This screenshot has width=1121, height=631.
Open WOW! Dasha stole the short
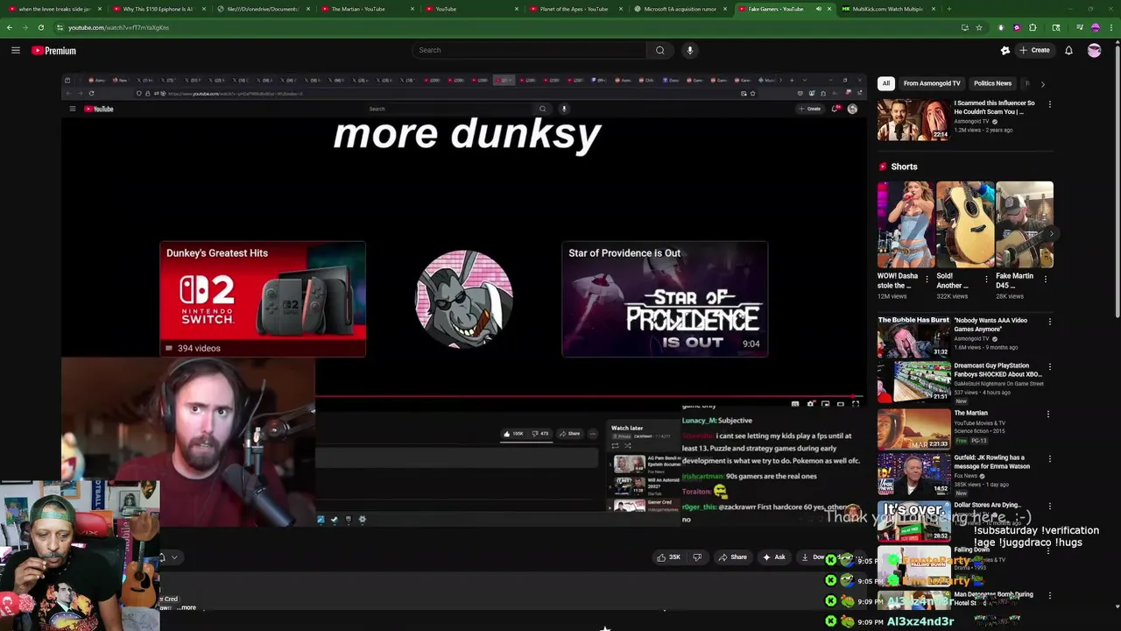906,224
